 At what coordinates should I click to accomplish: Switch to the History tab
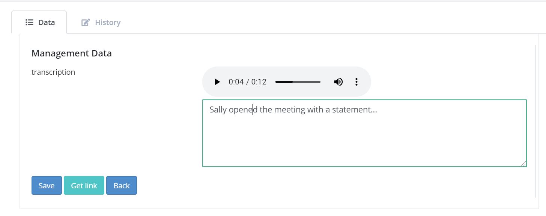[101, 22]
